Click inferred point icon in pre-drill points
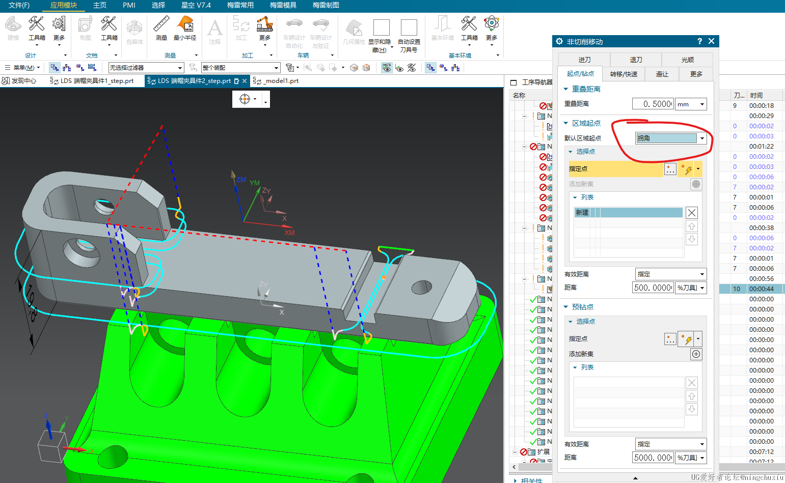This screenshot has width=785, height=483. tap(687, 339)
